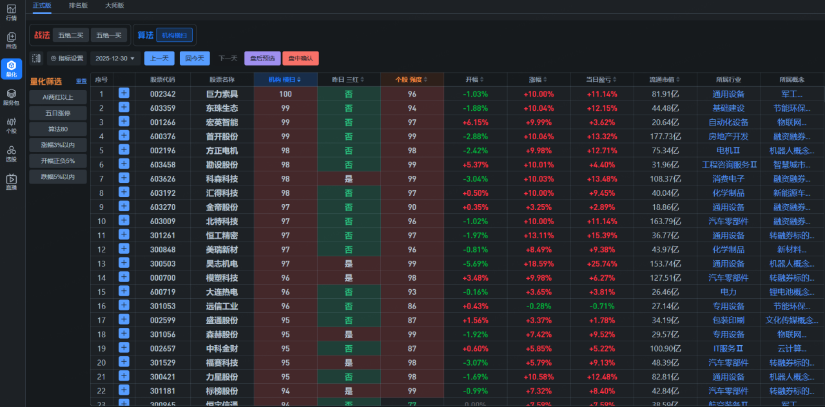Screen dimensions: 825x407
Task: Open the 选股 stock picker icon
Action: coord(12,153)
